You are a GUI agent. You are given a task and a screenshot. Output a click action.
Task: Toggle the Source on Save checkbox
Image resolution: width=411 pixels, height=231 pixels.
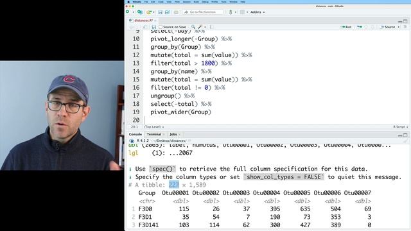pyautogui.click(x=161, y=27)
